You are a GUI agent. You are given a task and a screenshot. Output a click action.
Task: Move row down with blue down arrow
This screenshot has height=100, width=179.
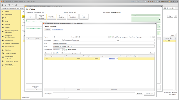coord(58,53)
